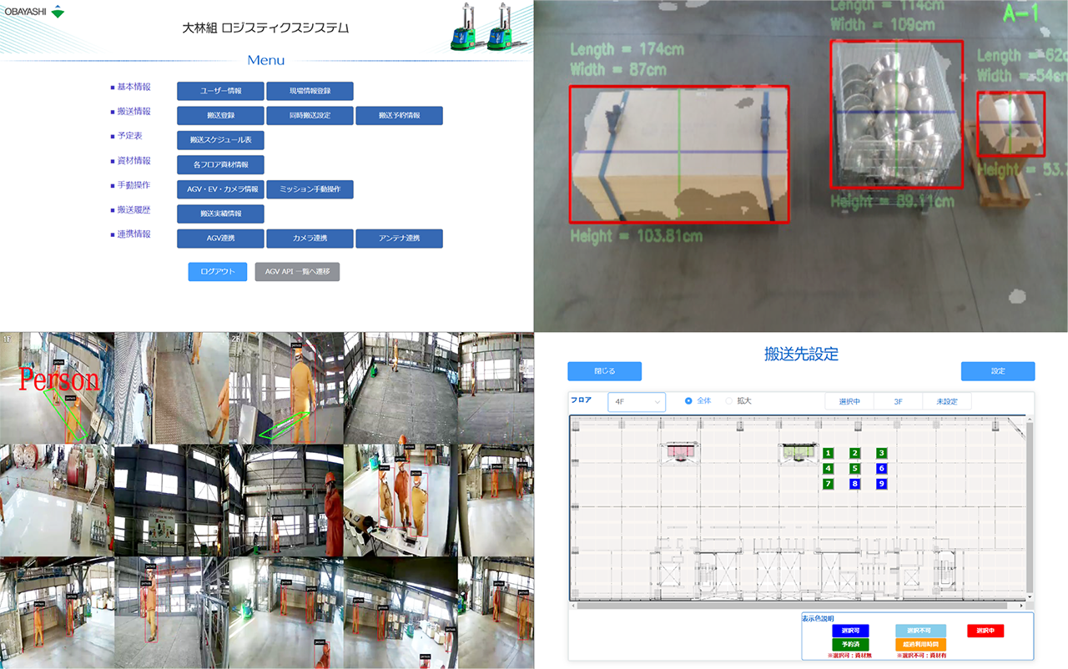Click 閉じる to close destination settings

[604, 371]
